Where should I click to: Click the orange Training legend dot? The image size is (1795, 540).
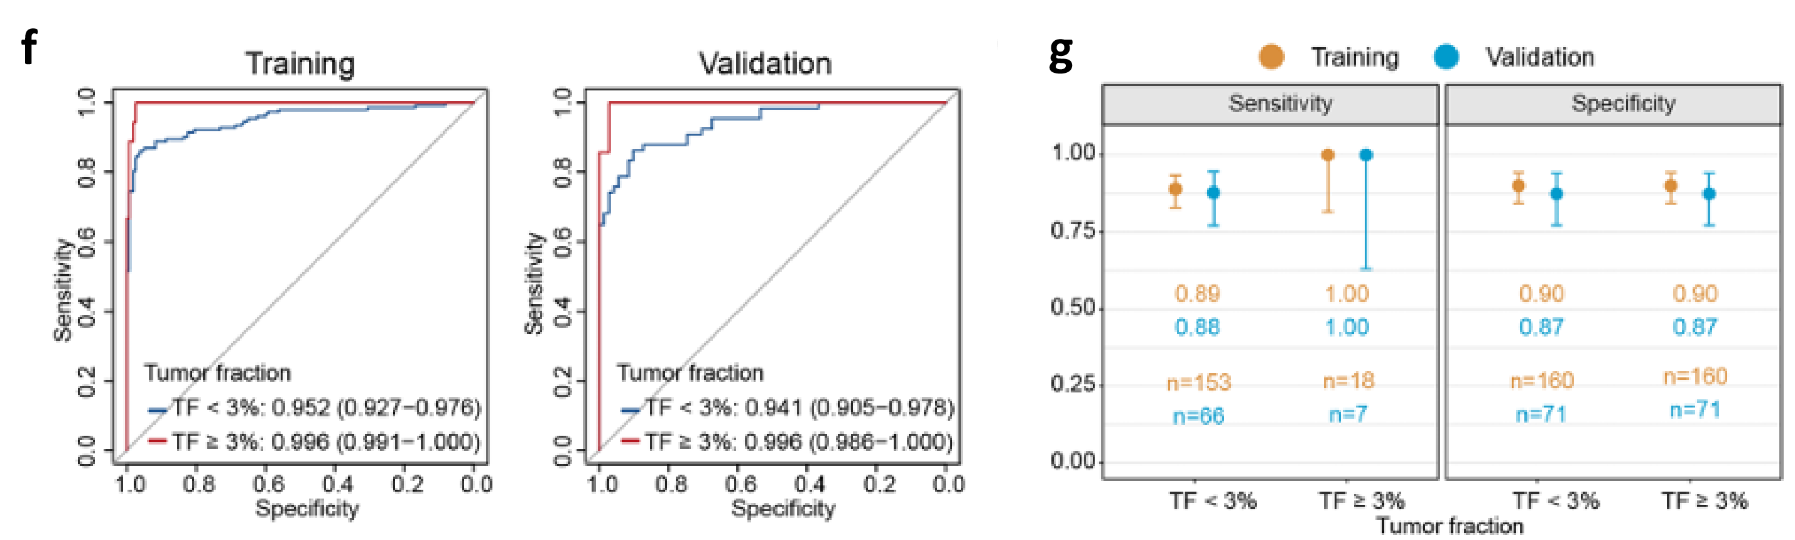coord(1272,57)
